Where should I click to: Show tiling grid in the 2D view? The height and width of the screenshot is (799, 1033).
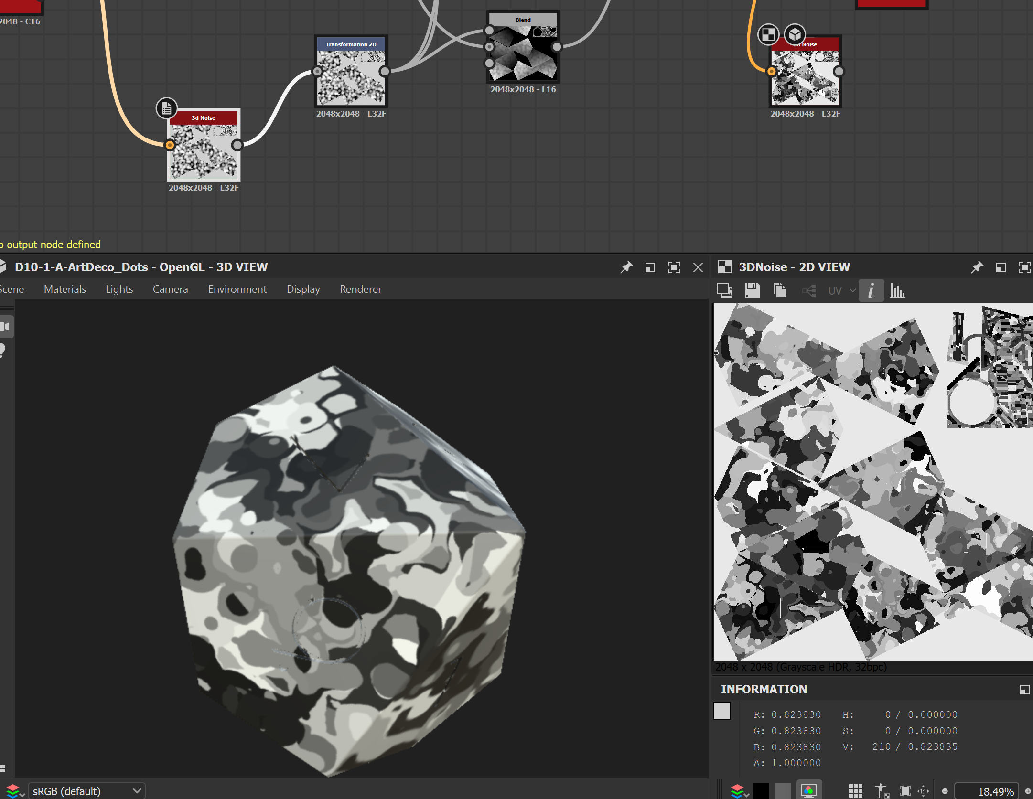[857, 790]
